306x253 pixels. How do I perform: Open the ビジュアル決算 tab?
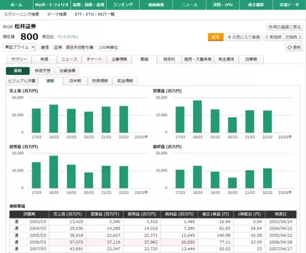tap(22, 81)
